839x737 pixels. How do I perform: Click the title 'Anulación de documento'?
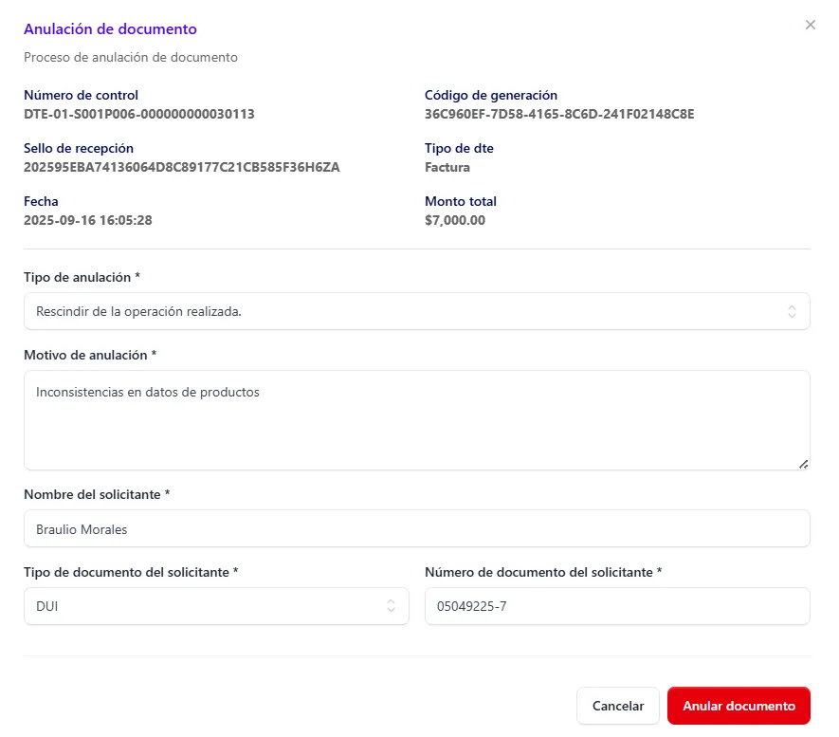(110, 29)
